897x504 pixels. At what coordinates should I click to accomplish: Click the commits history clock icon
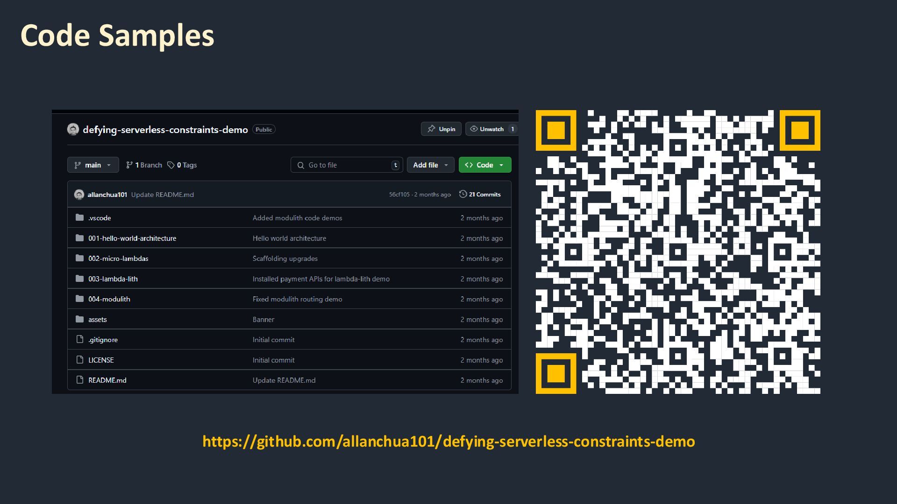[463, 194]
